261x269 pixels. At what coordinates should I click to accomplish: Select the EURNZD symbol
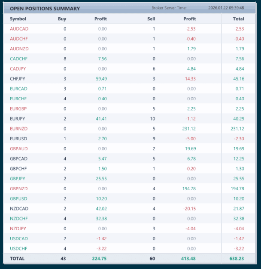pyautogui.click(x=18, y=129)
